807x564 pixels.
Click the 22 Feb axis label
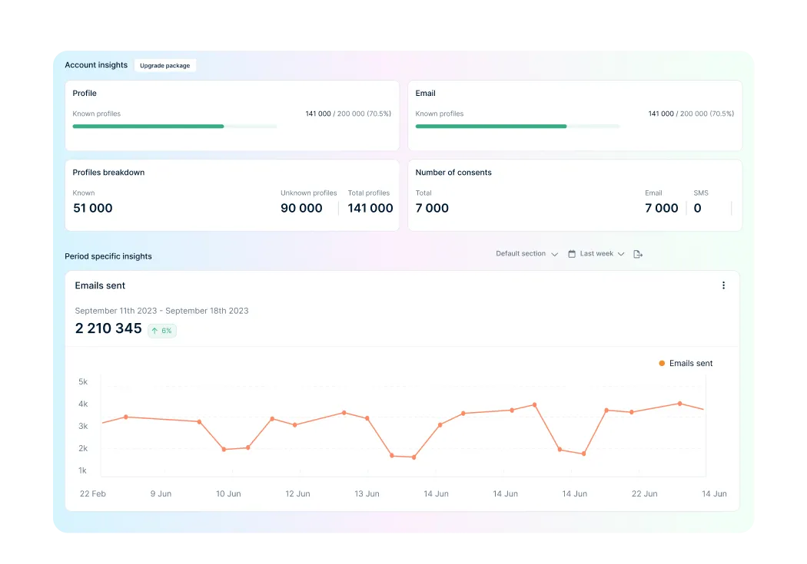coord(93,493)
